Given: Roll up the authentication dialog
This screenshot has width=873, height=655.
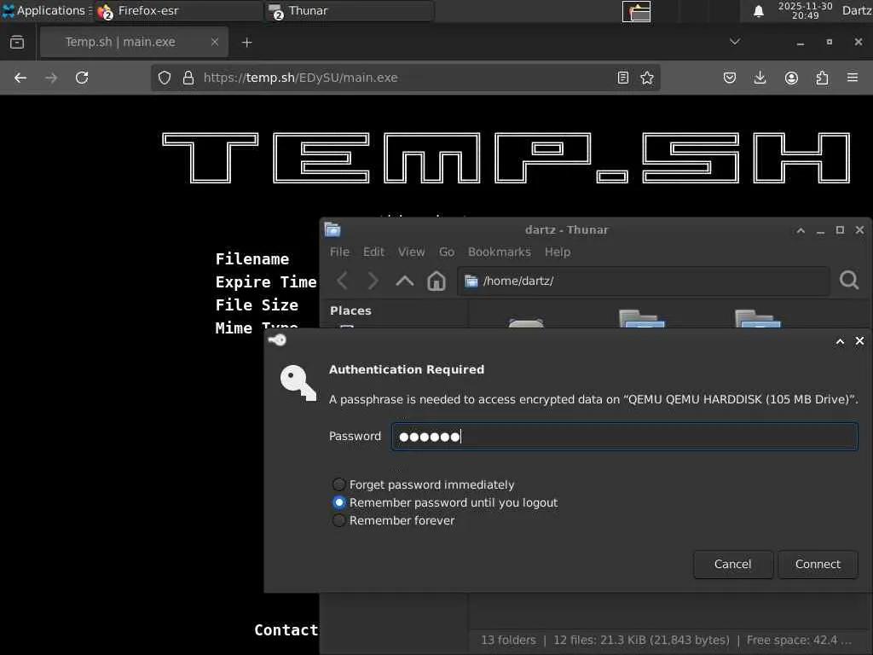Looking at the screenshot, I should coord(840,341).
